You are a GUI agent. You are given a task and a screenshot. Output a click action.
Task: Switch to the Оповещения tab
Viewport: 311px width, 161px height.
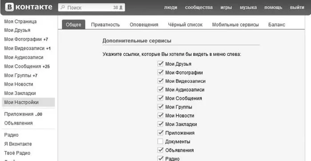point(144,24)
